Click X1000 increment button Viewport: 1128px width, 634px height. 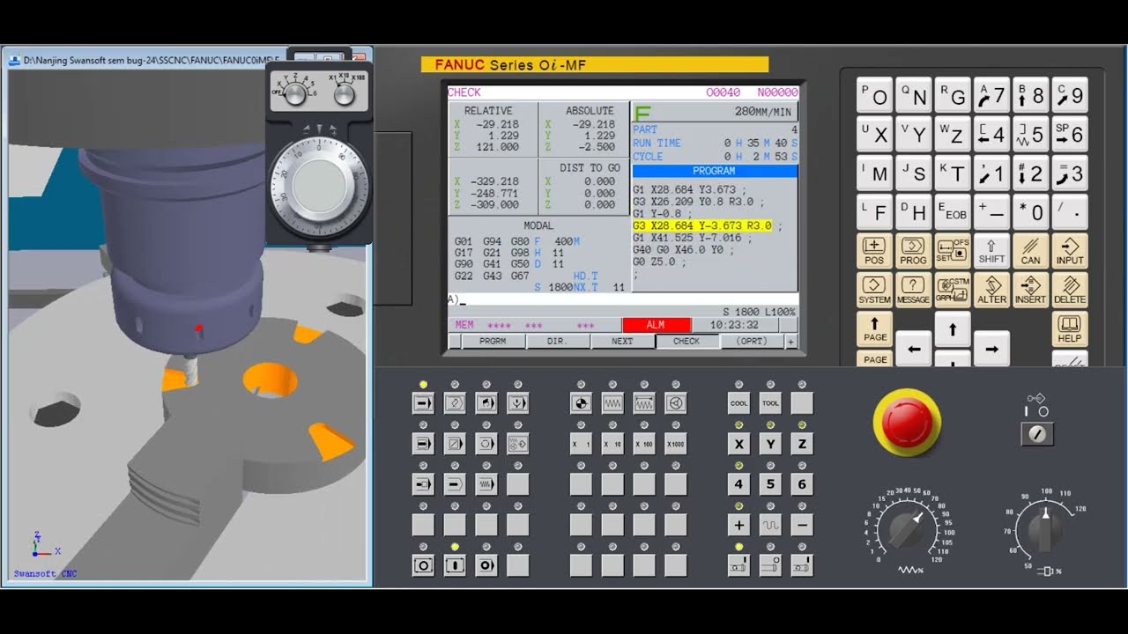click(676, 444)
